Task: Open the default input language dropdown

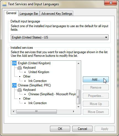Action: (x=60, y=37)
